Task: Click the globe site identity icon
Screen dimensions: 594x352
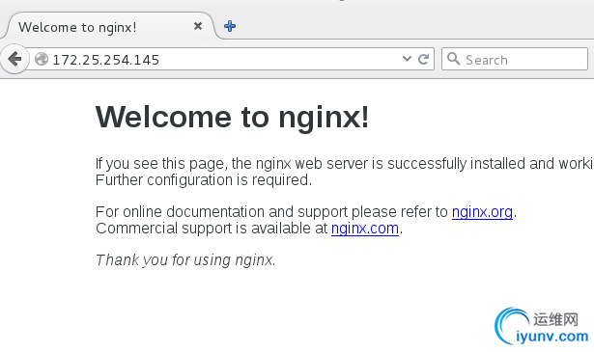Action: click(x=42, y=59)
